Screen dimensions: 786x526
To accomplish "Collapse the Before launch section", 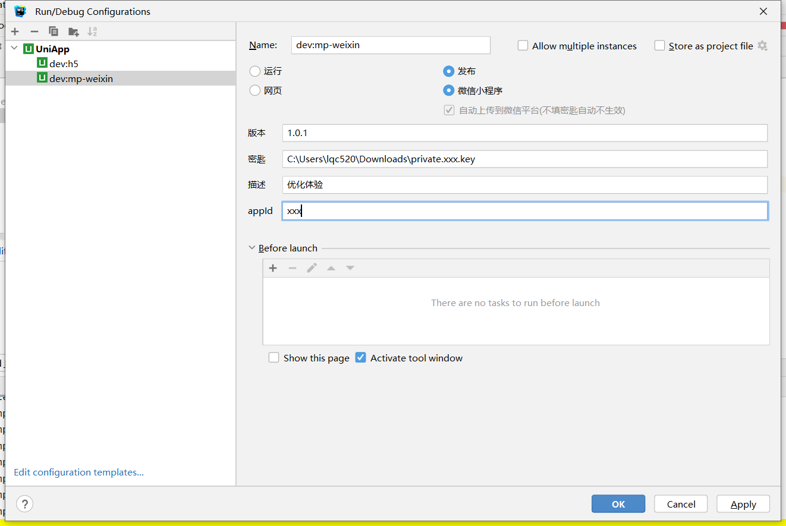I will coord(252,248).
